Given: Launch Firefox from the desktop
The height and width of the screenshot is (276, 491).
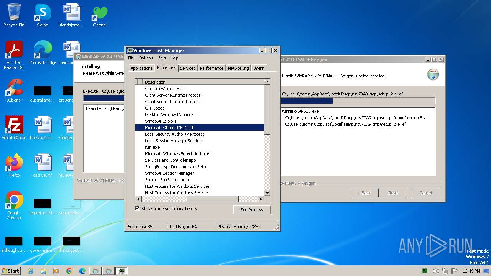Looking at the screenshot, I should pos(14,166).
